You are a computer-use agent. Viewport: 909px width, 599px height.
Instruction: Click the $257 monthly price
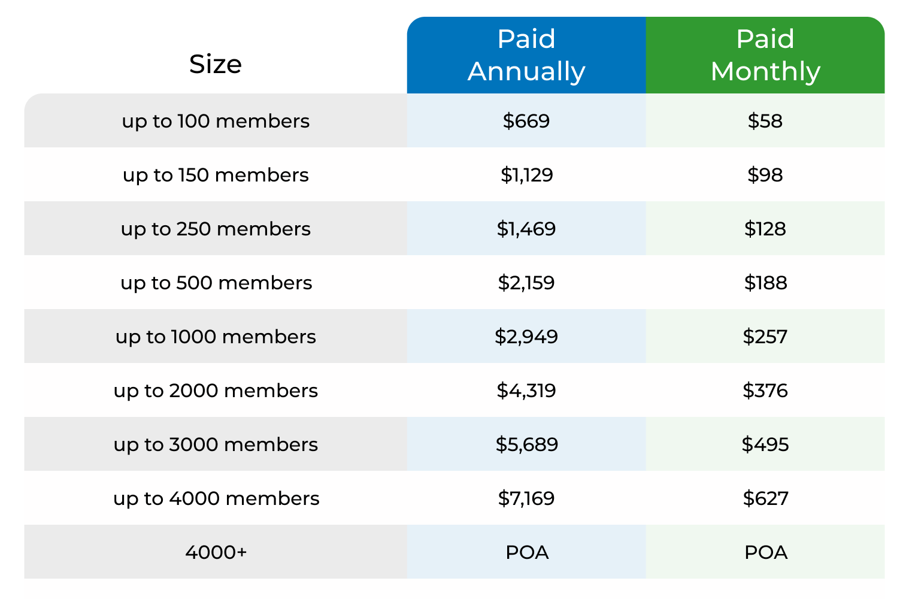[765, 337]
